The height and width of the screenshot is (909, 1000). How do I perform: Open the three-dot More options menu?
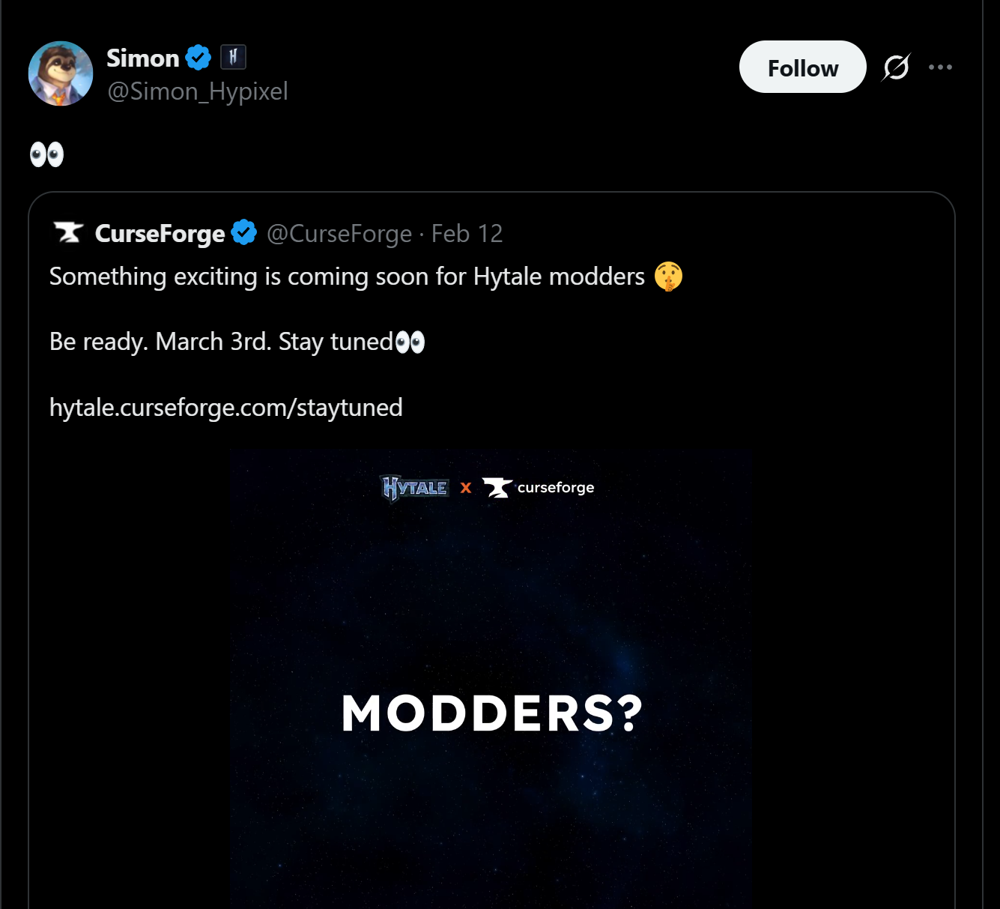940,67
